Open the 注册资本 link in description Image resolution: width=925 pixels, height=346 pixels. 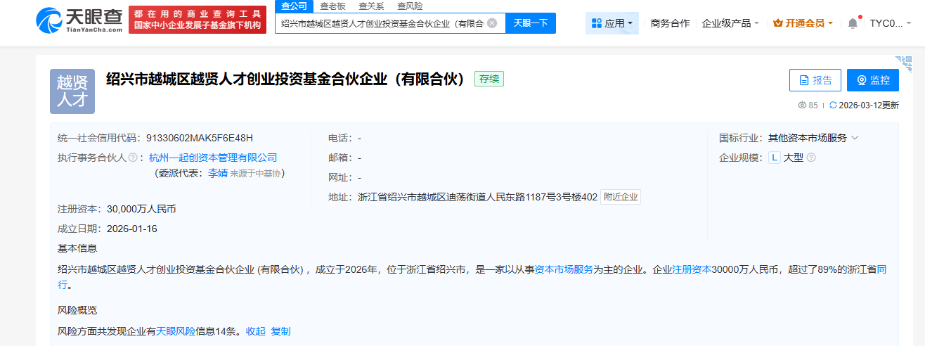click(x=692, y=269)
